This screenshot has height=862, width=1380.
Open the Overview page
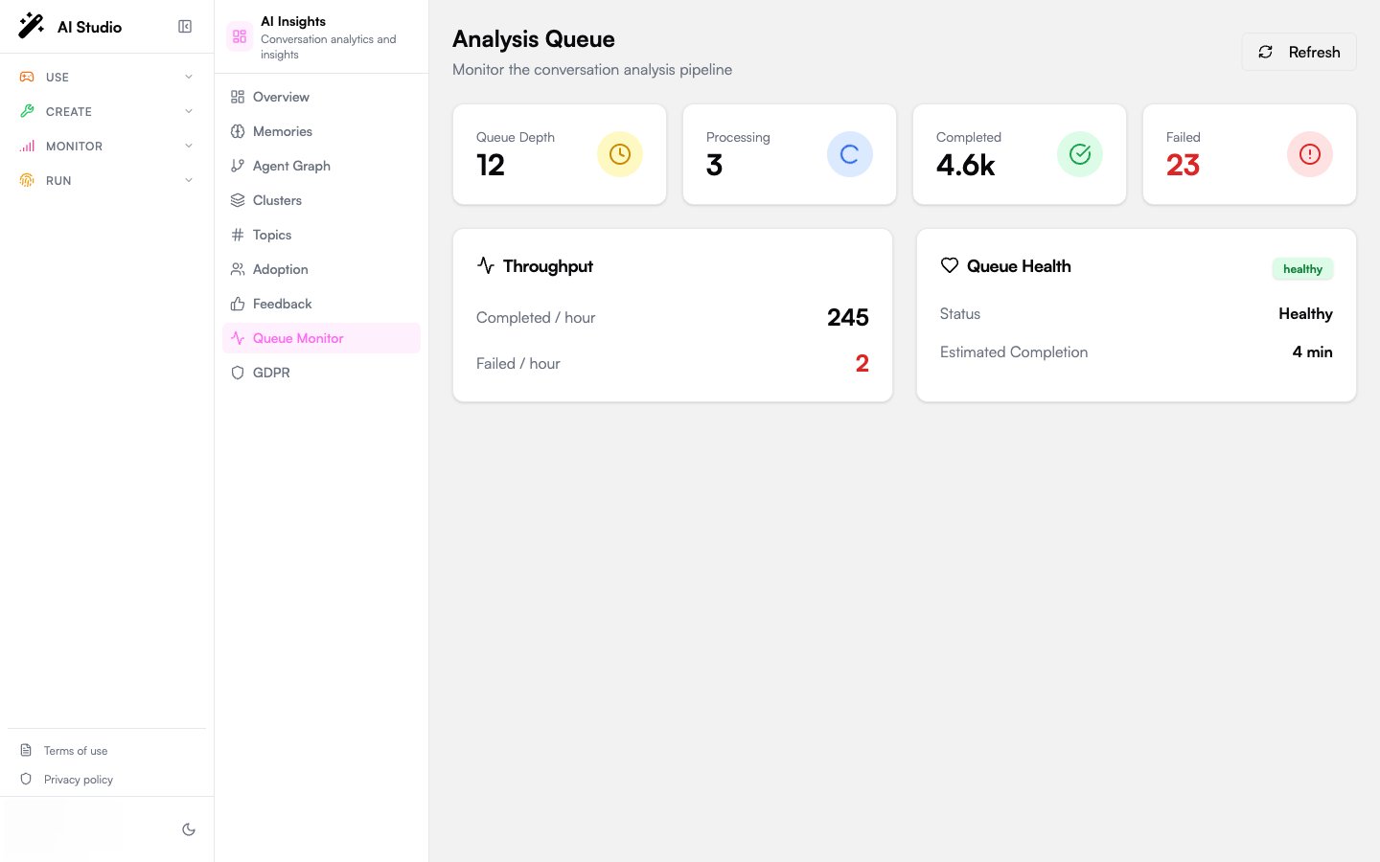[321, 97]
